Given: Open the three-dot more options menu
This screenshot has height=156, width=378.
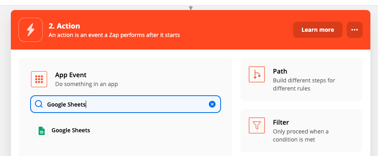Looking at the screenshot, I should pyautogui.click(x=354, y=30).
